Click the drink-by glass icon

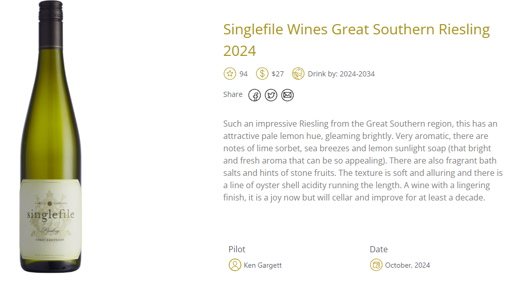pyautogui.click(x=298, y=74)
